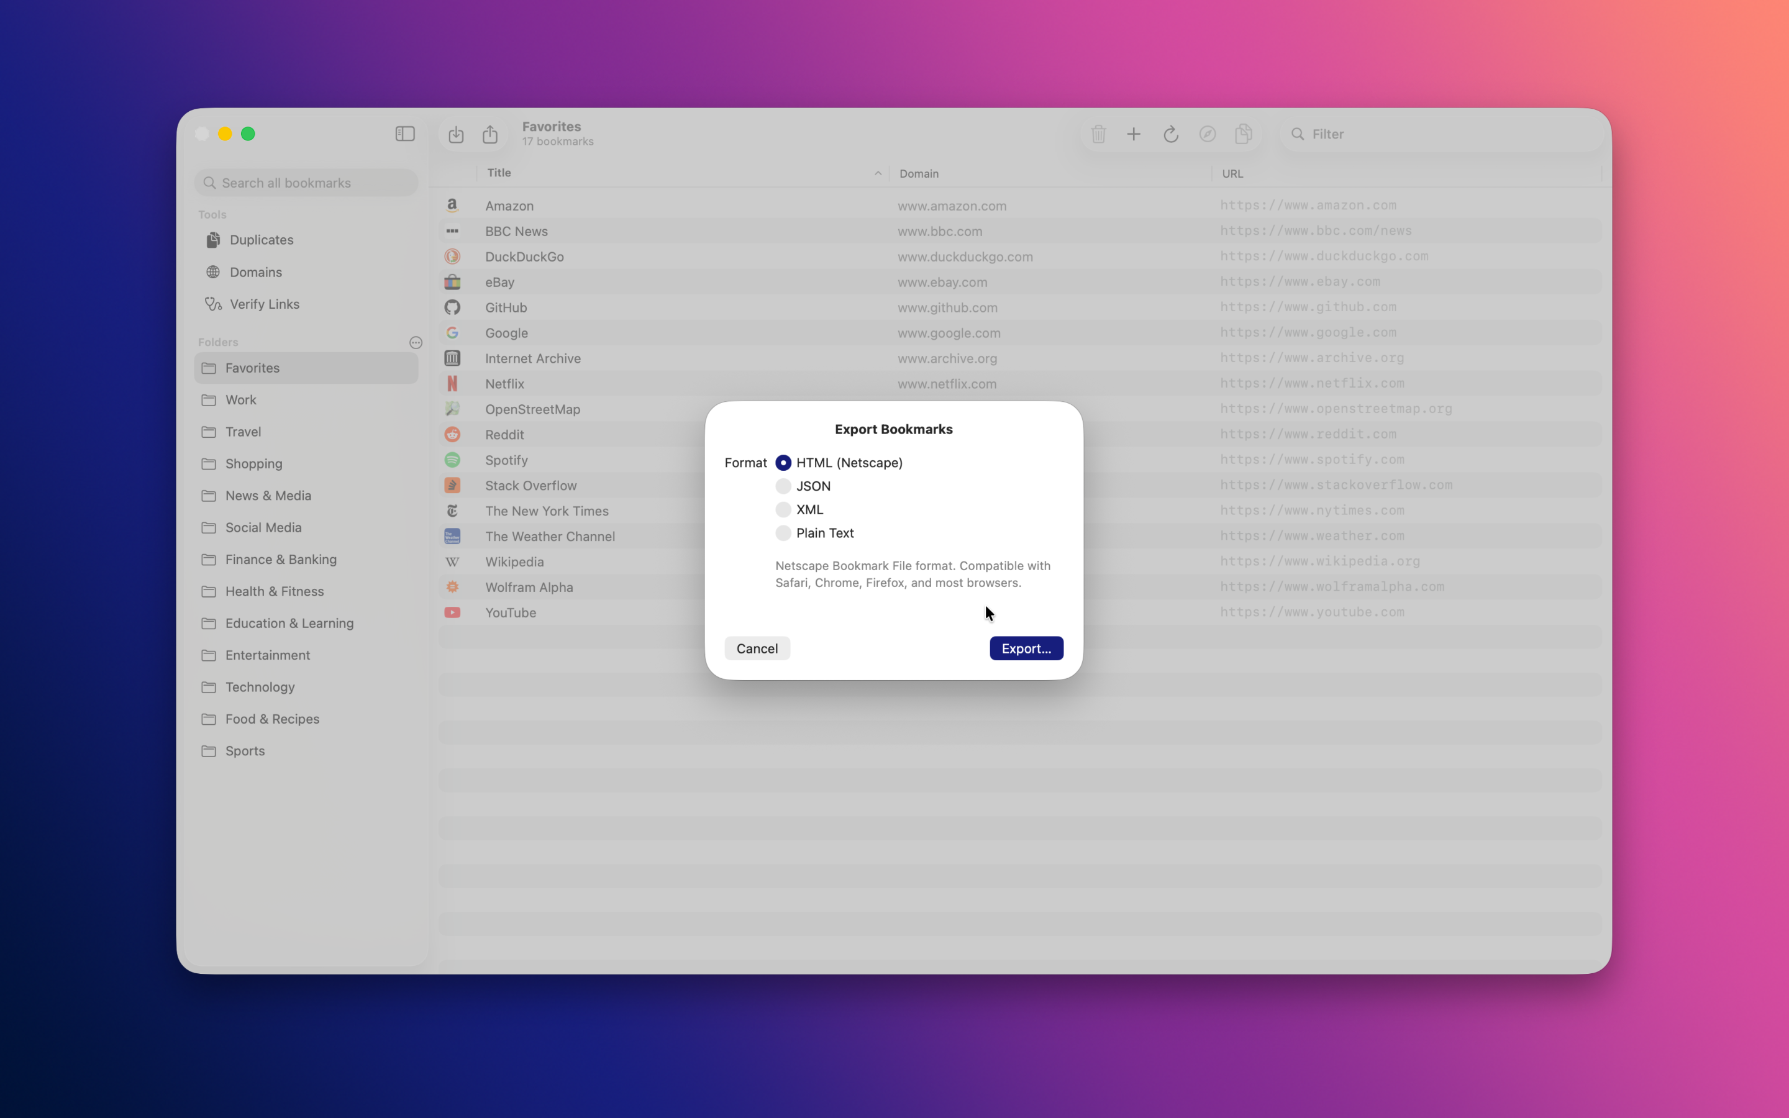The width and height of the screenshot is (1789, 1118).
Task: Select the Finance & Banking folder
Action: (x=306, y=559)
